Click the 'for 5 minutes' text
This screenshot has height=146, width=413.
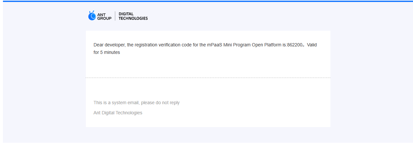107,52
